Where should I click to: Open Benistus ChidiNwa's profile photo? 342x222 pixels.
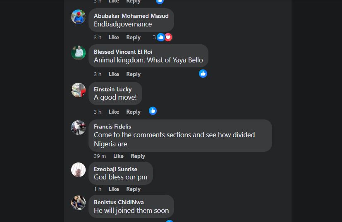(78, 203)
